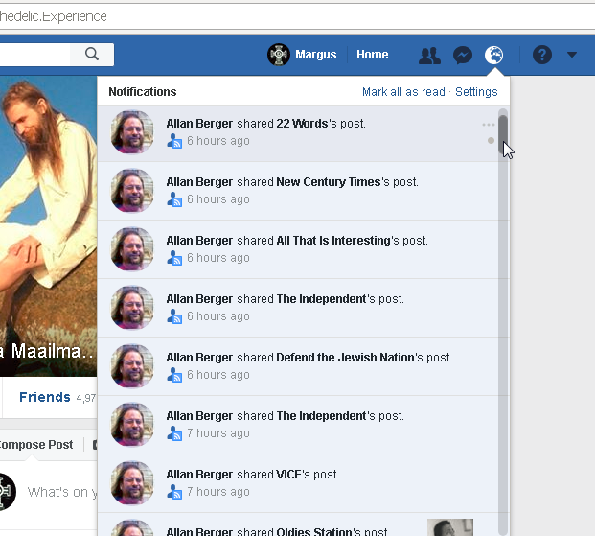Click the search magnifier button
This screenshot has height=536, width=595.
92,55
